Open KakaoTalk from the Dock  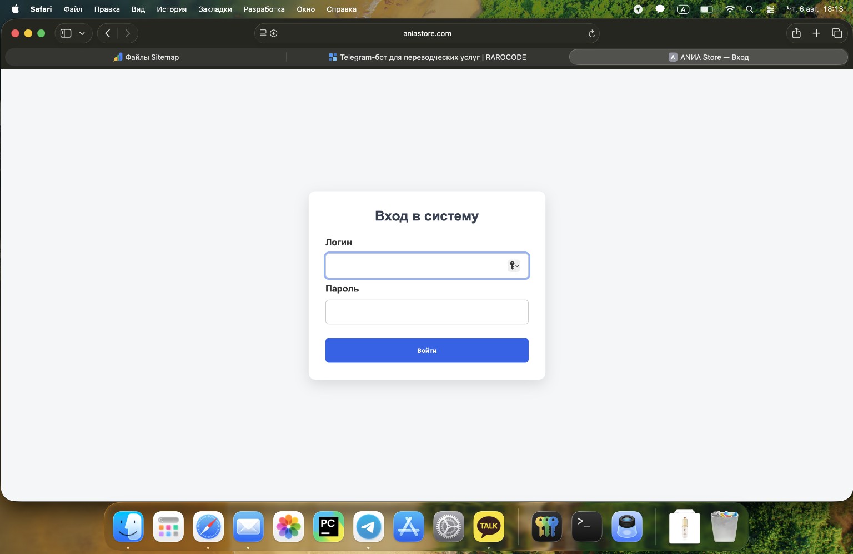(x=489, y=526)
